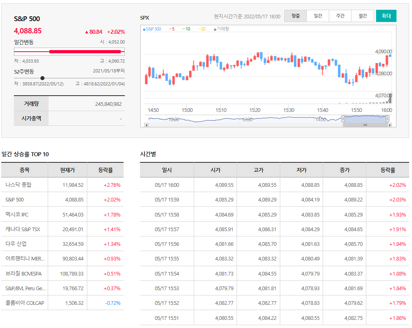Click the chart scrollbar right arrow
Image resolution: width=412 pixels, height=328 pixels.
click(390, 125)
